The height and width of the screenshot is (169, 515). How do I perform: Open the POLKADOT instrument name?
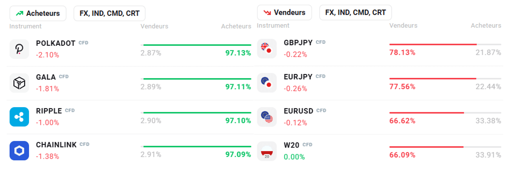tap(55, 43)
